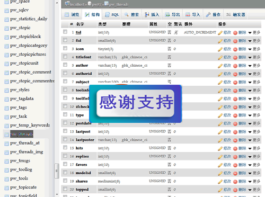This screenshot has width=265, height=197.
Task: Open the More dropdown for modelid row
Action: (x=254, y=173)
